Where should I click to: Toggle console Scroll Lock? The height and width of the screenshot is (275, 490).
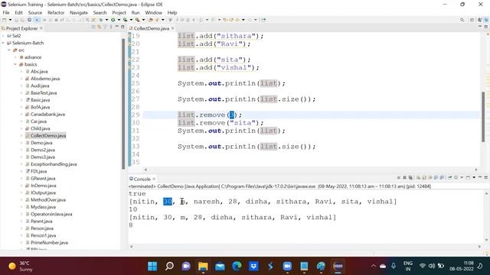(423, 178)
